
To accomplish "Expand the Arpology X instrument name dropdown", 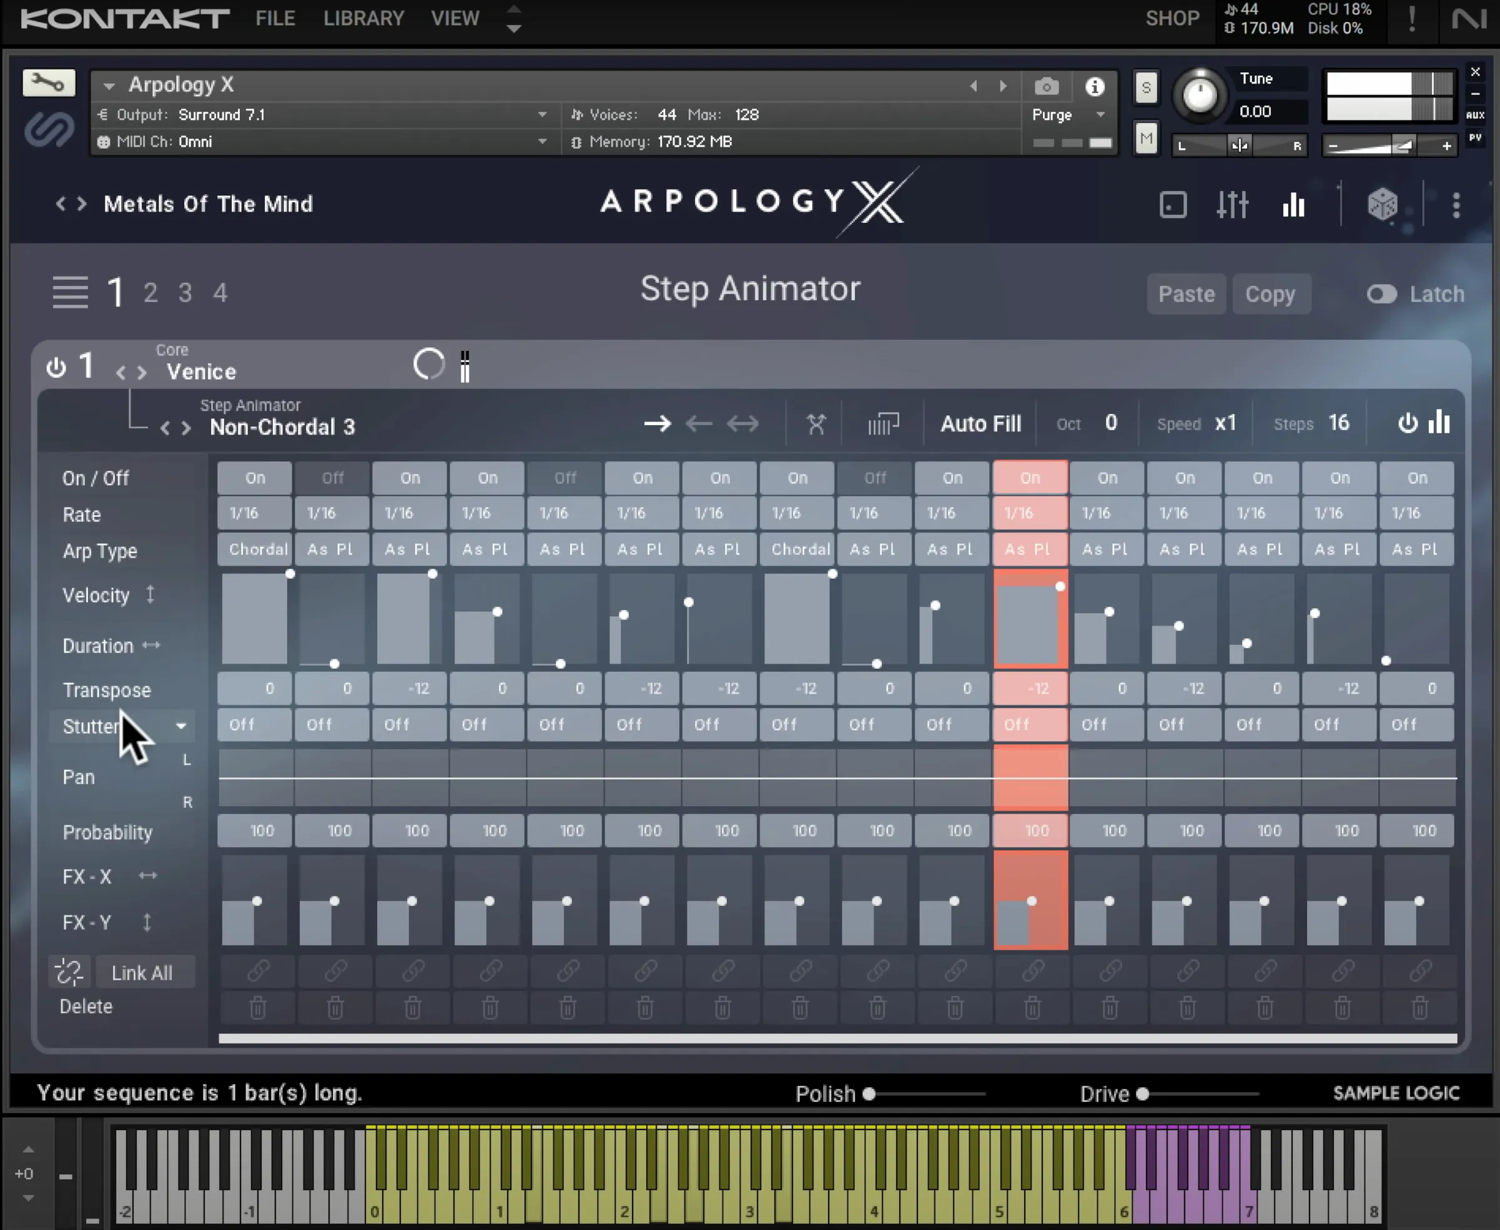I will 109,86.
